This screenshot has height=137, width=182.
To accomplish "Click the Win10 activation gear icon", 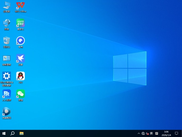I will point(7,76).
